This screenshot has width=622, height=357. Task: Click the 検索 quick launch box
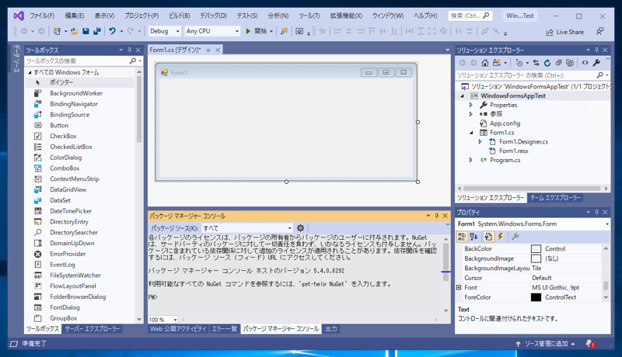[x=470, y=16]
